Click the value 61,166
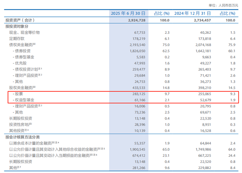Viewport: 242px width, 173px height. (x=140, y=100)
